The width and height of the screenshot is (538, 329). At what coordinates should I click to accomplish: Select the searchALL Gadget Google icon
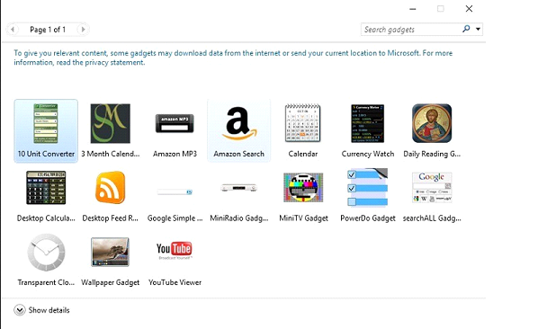tap(432, 188)
